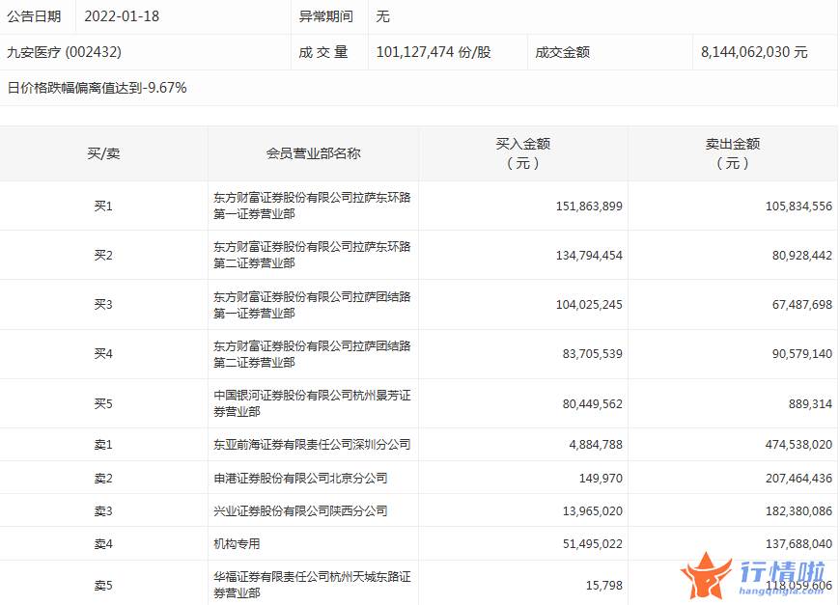Open the 九安医疗 (002432) stock name
This screenshot has height=605, width=840.
[65, 52]
